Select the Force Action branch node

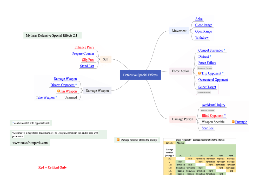point(181,71)
